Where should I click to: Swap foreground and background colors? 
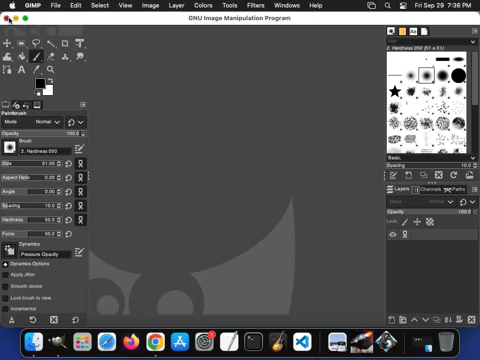pyautogui.click(x=51, y=81)
